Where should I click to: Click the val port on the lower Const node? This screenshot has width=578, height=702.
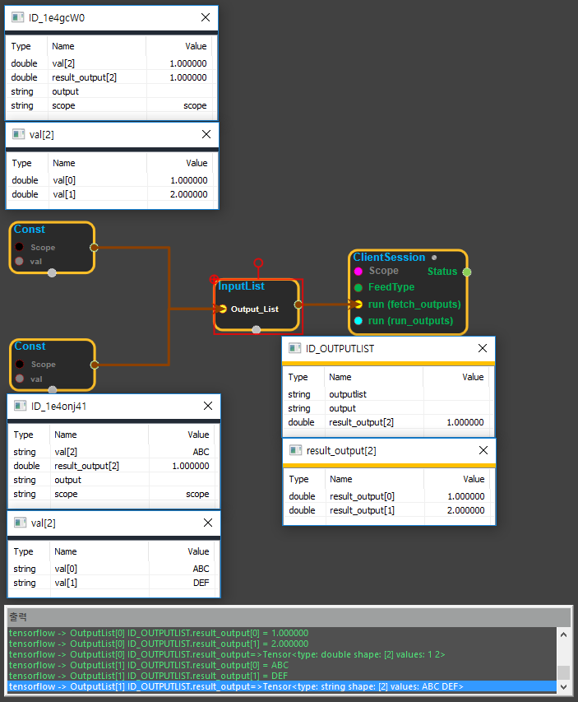(20, 379)
